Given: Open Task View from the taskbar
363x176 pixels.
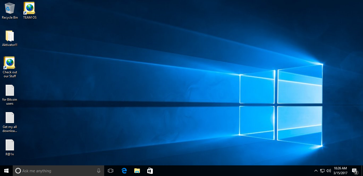Looking at the screenshot, I should pyautogui.click(x=111, y=171).
